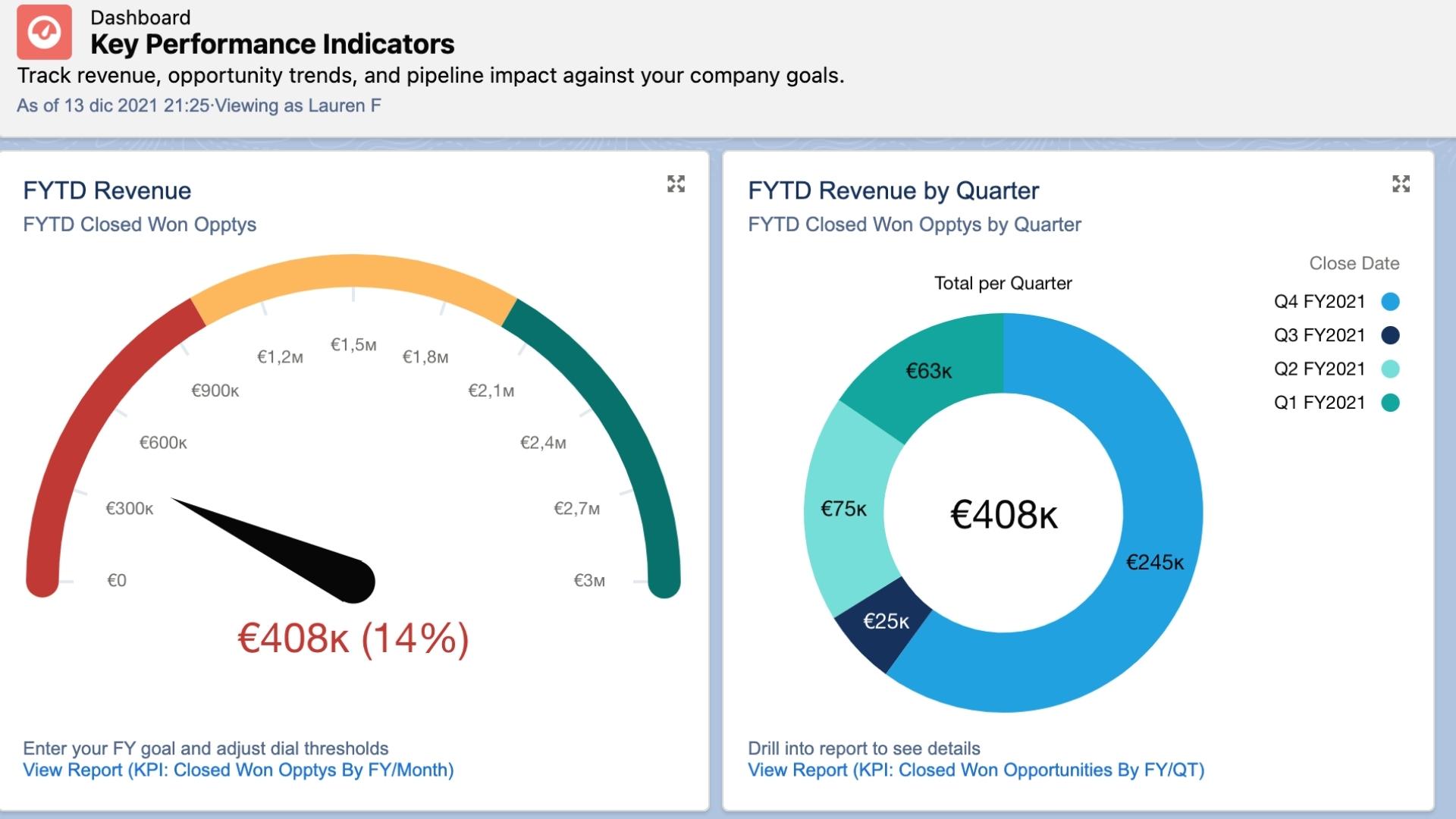The height and width of the screenshot is (819, 1456).
Task: Expand the FYTD Revenue widget to fullscreen
Action: click(677, 184)
